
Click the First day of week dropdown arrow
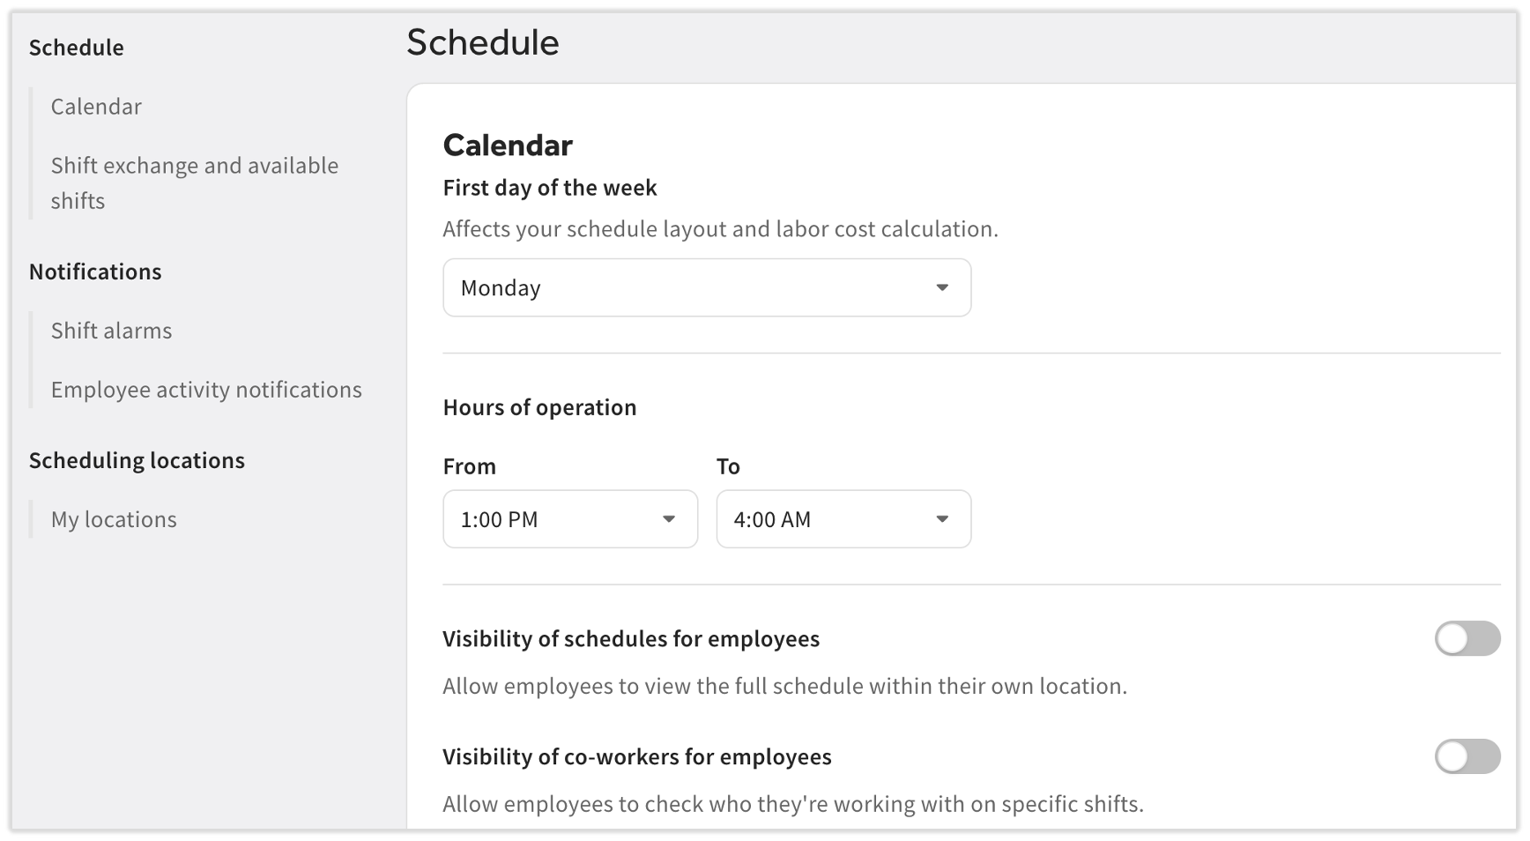tap(942, 287)
